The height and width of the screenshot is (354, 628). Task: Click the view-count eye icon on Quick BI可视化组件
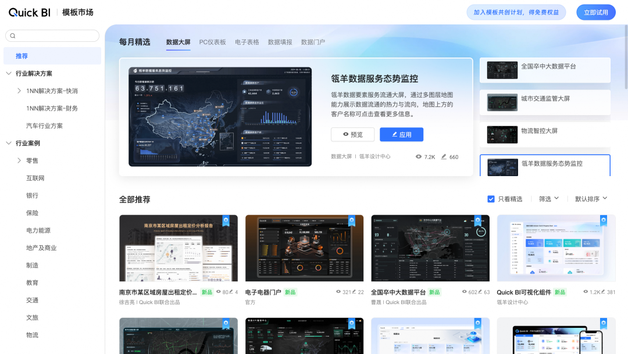586,292
